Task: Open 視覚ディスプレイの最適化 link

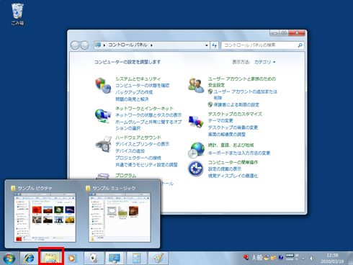Action: [233, 176]
